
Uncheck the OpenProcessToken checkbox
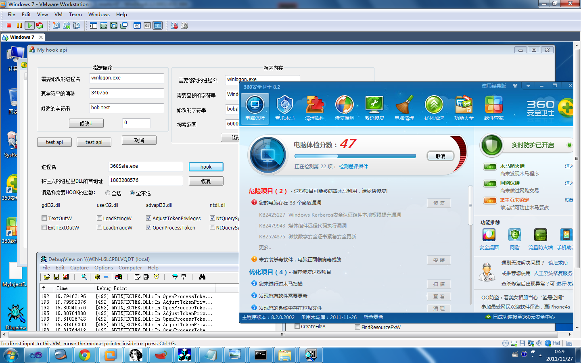(148, 227)
